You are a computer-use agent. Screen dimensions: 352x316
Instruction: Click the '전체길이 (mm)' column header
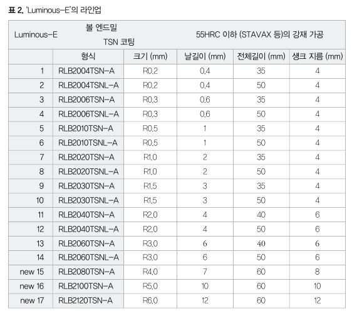pos(261,56)
